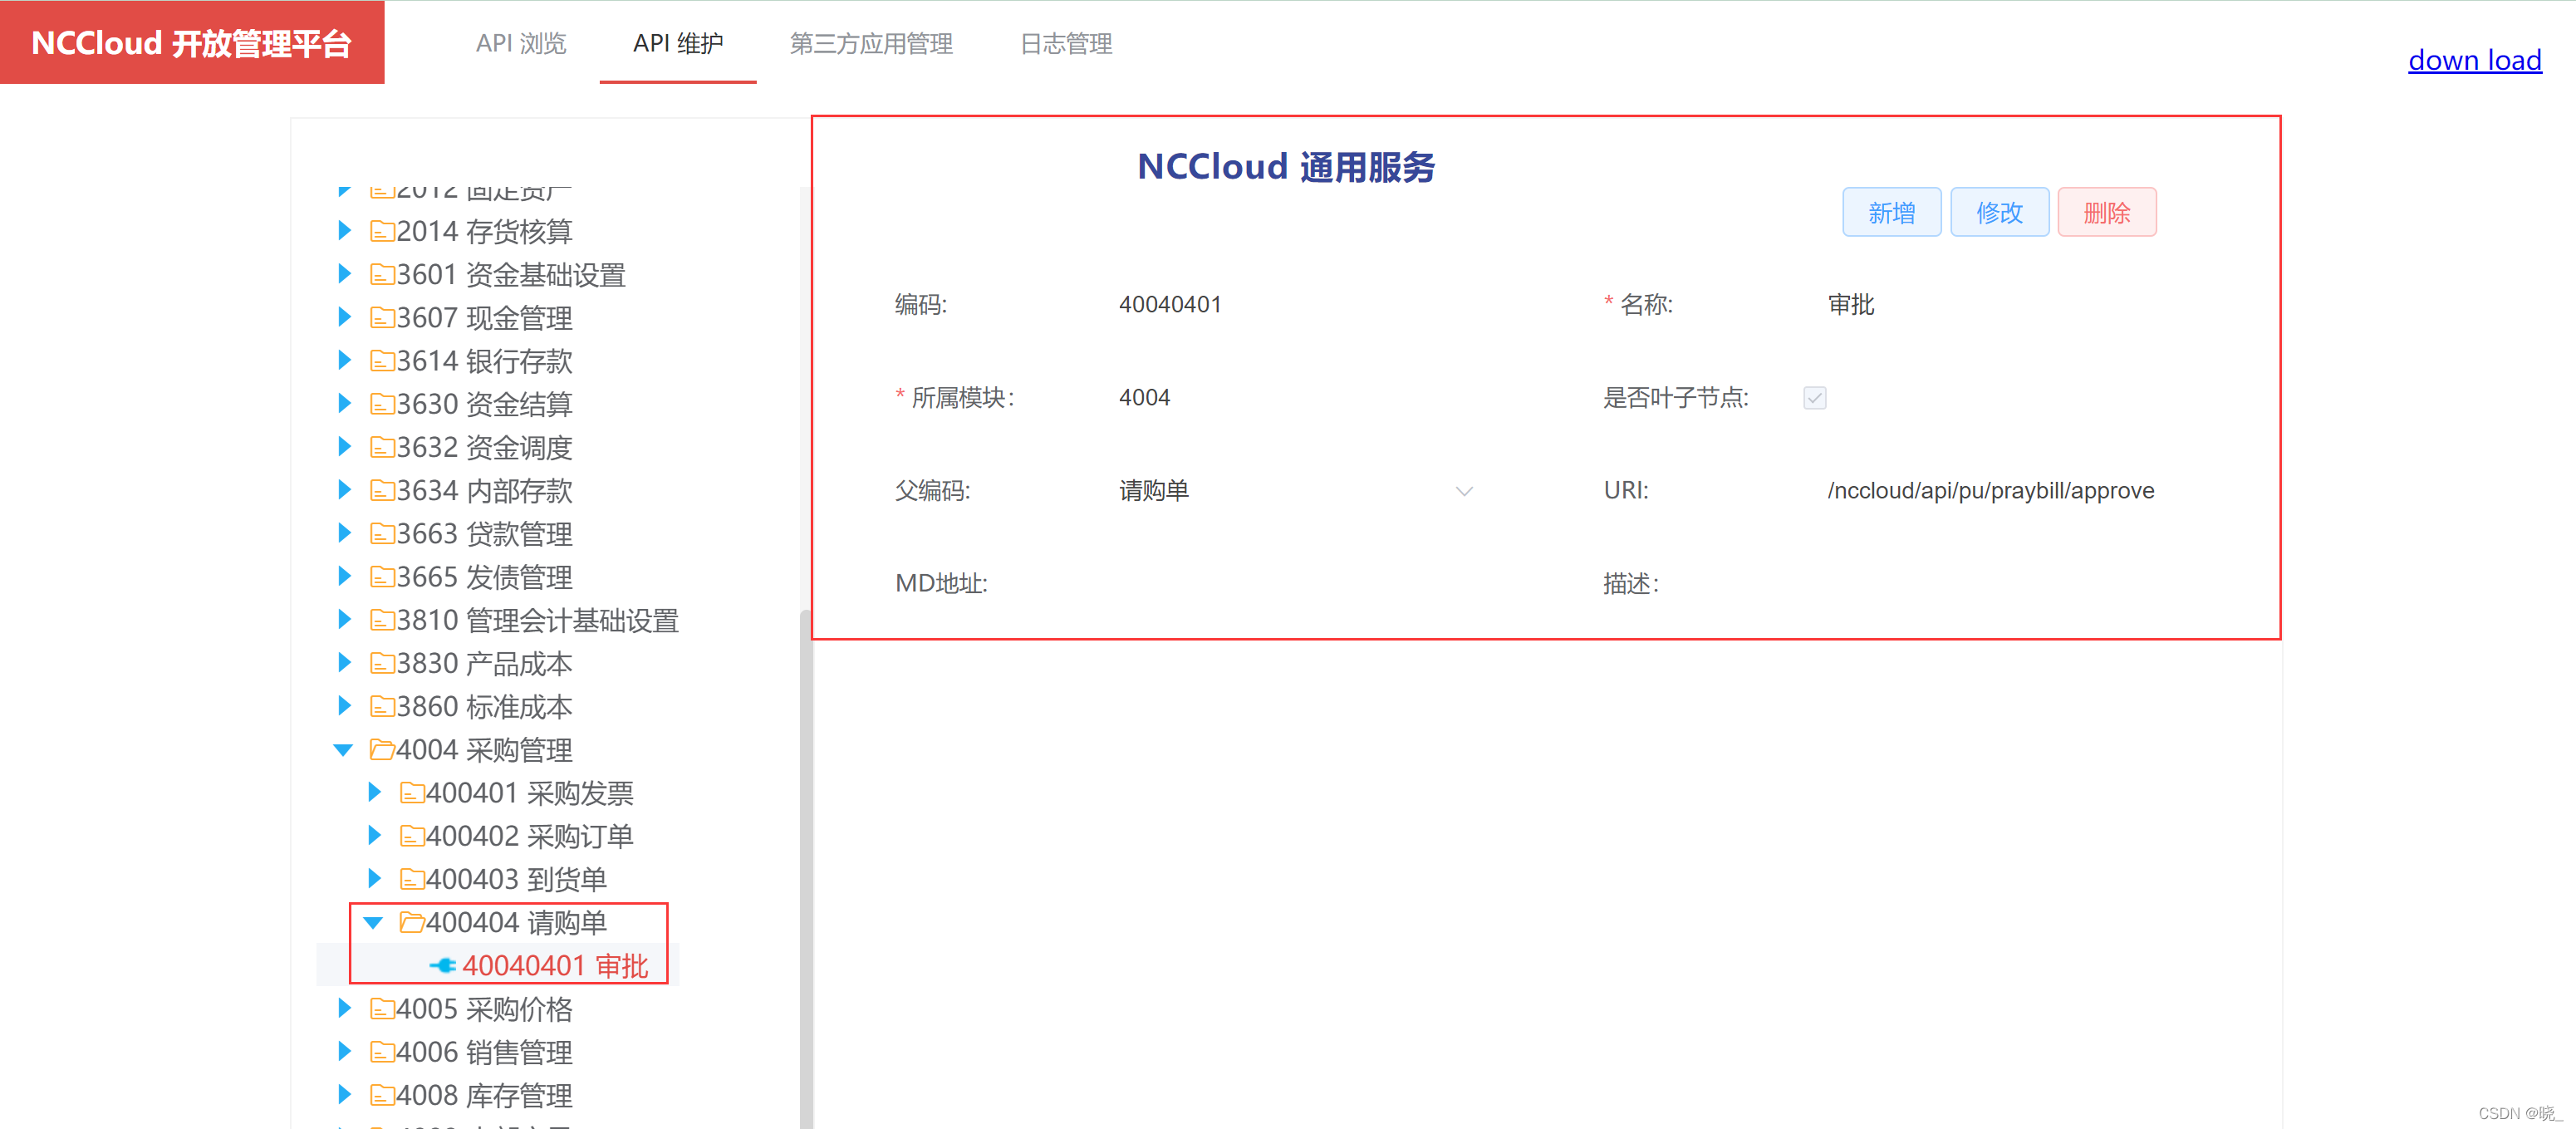
Task: Expand the 3601 资金基础设置 node arrow
Action: pos(344,274)
